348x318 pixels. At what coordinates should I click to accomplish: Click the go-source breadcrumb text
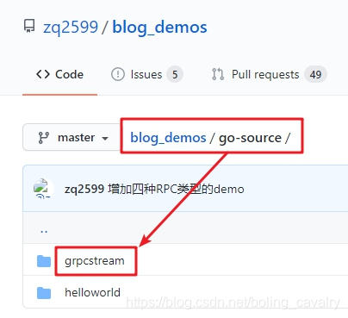coord(250,138)
